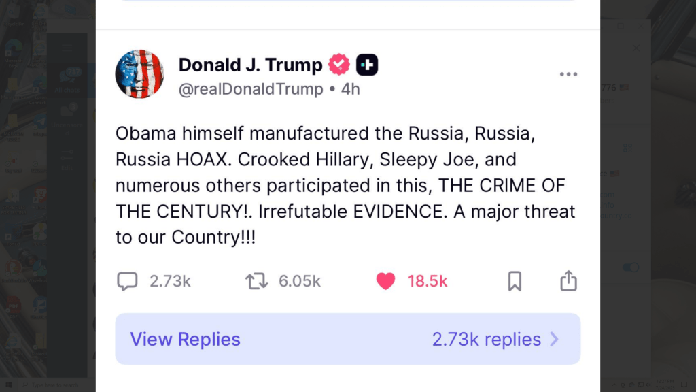Click the pink verified badge checkmark

point(339,65)
